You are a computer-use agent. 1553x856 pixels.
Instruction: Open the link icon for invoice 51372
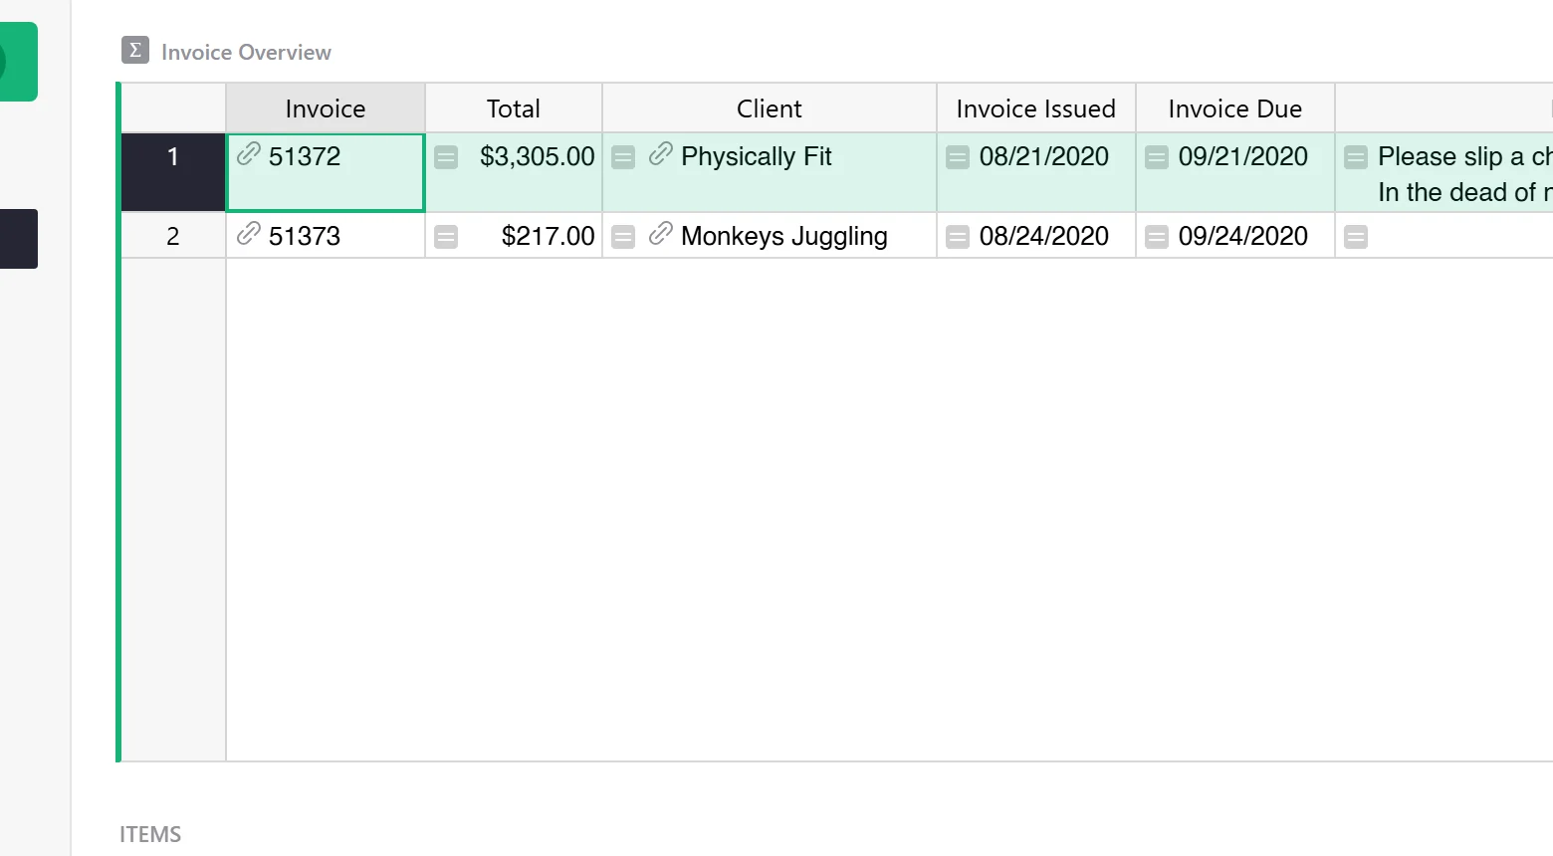(x=249, y=153)
